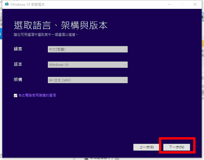Open the 版本 dropdown showing Windows 10
This screenshot has height=160, width=204.
(x=88, y=65)
